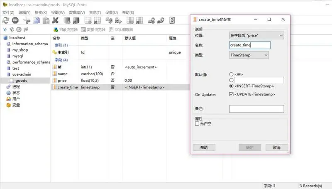This screenshot has height=189, width=332.
Task: Open the 编辑(Y) menu
Action: click(24, 12)
